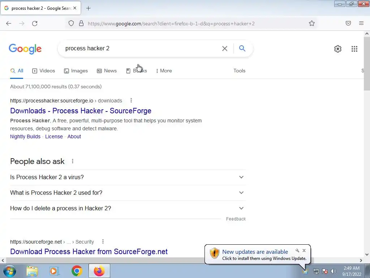The image size is (370, 278).
Task: Switch to the Images search tab
Action: point(76,71)
